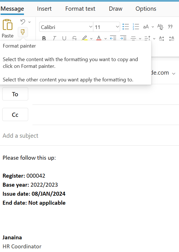Click the Add a subject field
Viewport: 179px width, 252px height.
coord(20,135)
